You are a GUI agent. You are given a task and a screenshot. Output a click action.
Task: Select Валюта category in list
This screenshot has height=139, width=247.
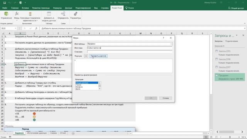tap(86, 87)
